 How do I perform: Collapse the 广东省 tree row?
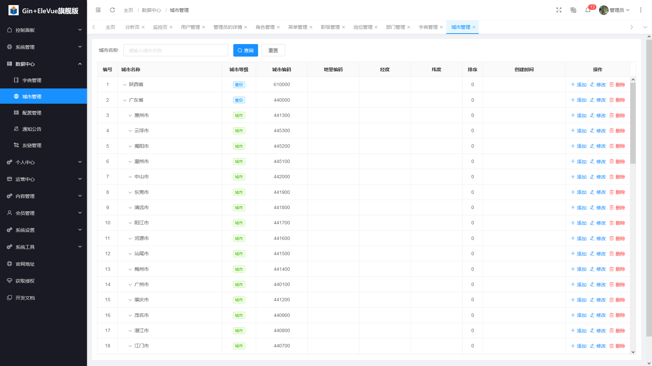point(125,100)
